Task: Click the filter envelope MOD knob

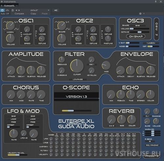Action: [106, 65]
